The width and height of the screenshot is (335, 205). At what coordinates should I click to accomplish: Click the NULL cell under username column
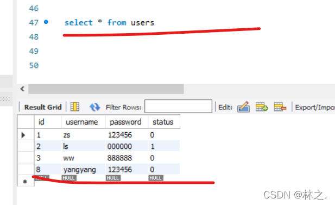tap(69, 178)
